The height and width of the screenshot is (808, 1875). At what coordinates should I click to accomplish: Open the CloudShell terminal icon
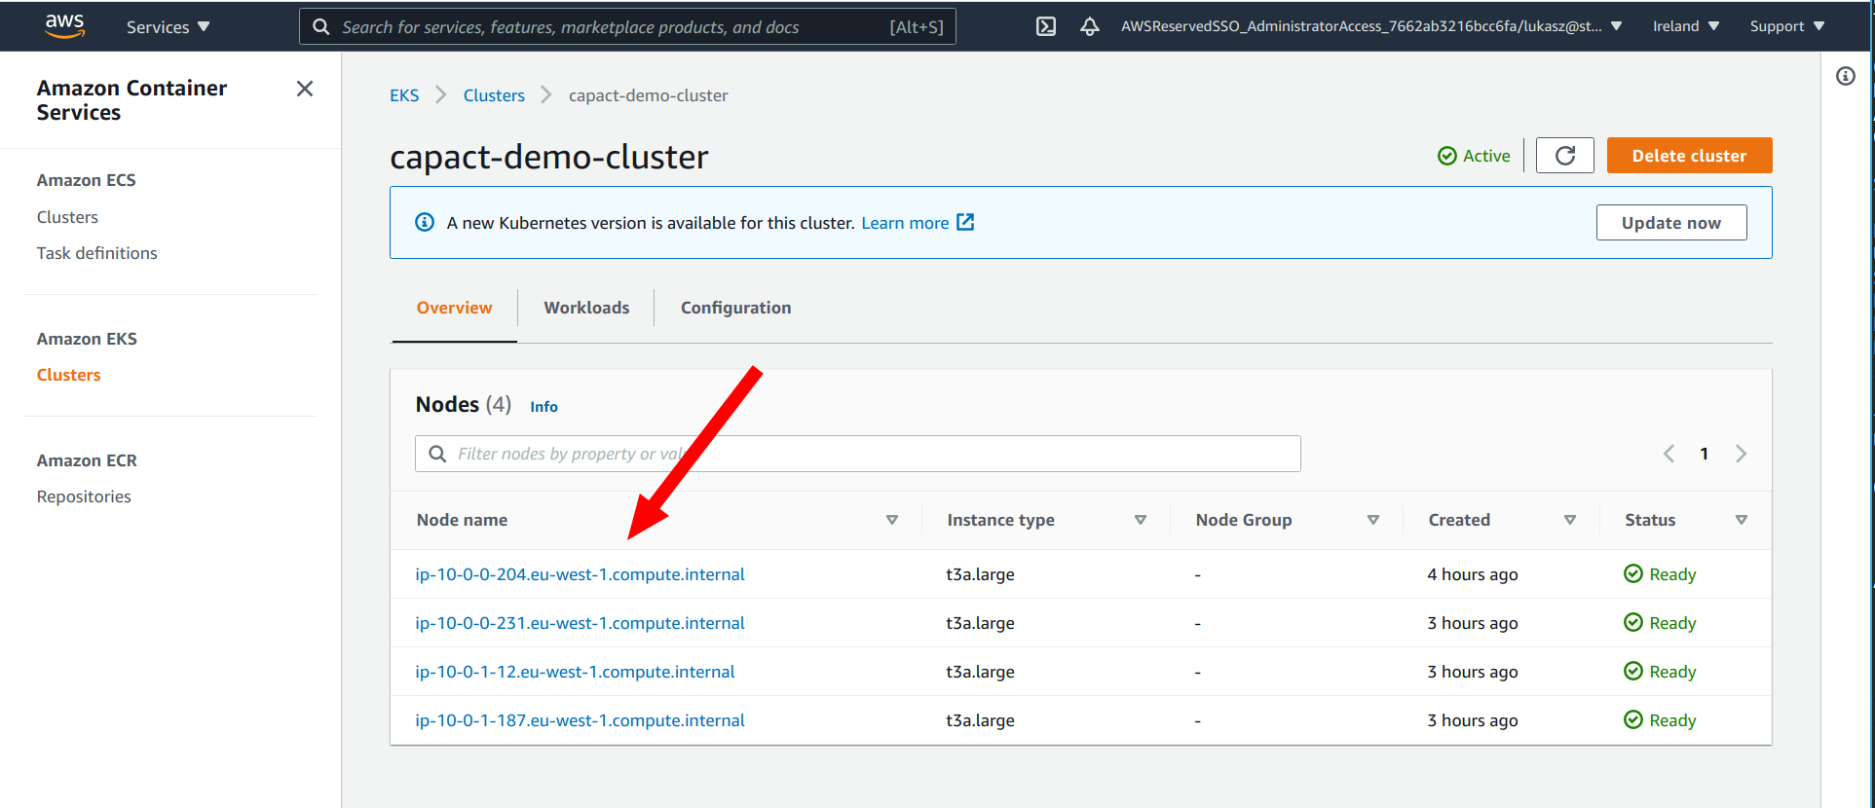coord(1046,26)
